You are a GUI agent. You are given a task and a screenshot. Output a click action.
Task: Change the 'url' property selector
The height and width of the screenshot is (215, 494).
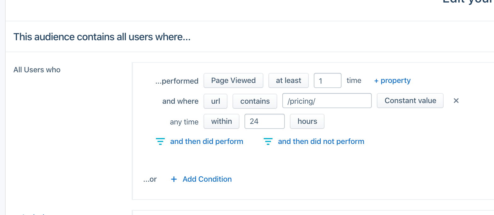[x=215, y=101]
